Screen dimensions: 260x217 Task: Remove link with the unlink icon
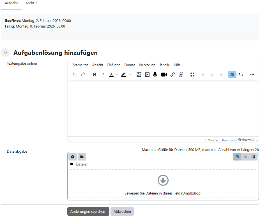(x=181, y=74)
